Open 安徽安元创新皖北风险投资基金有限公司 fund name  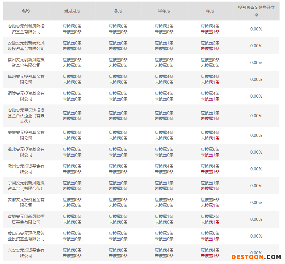[x=26, y=46]
